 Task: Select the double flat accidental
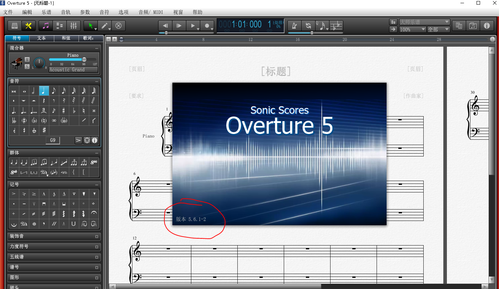pyautogui.click(x=14, y=120)
